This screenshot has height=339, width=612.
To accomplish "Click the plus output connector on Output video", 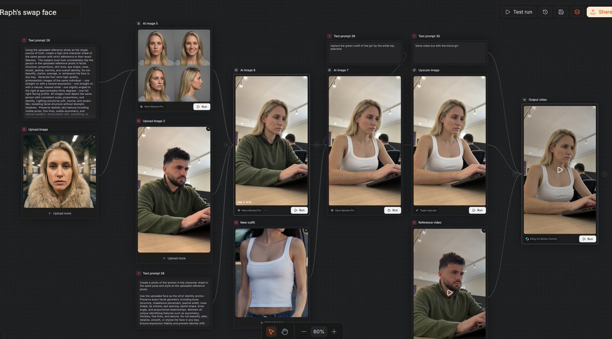I will pos(604,174).
